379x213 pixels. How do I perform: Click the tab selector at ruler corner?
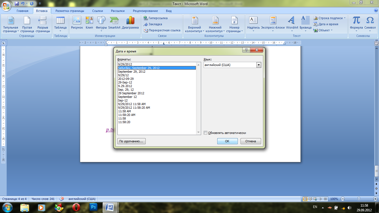tap(3, 43)
